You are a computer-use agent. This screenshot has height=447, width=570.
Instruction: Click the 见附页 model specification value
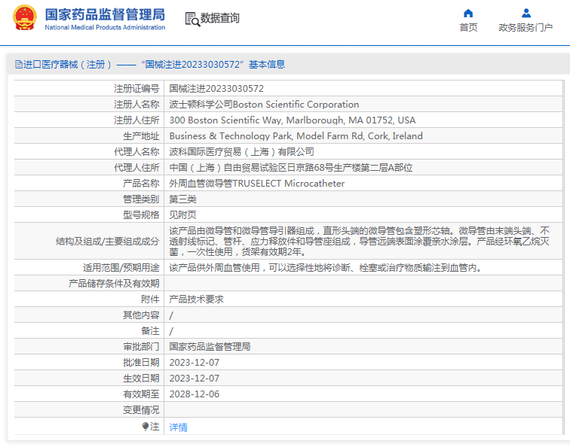[x=183, y=214]
